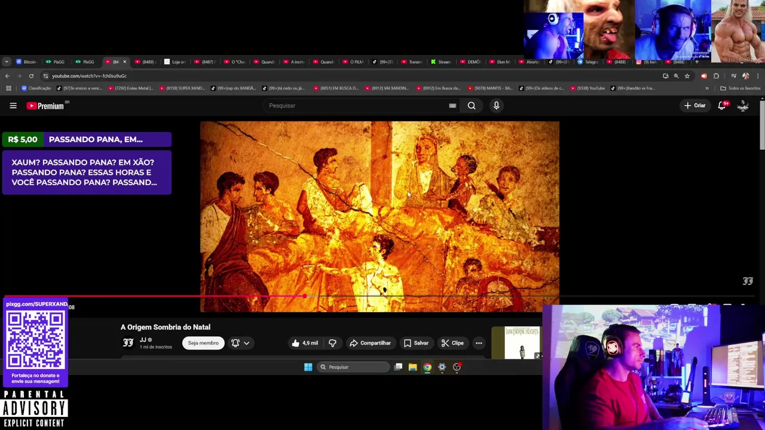
Task: Click the YouTube page scrollbar
Action: tap(762, 126)
